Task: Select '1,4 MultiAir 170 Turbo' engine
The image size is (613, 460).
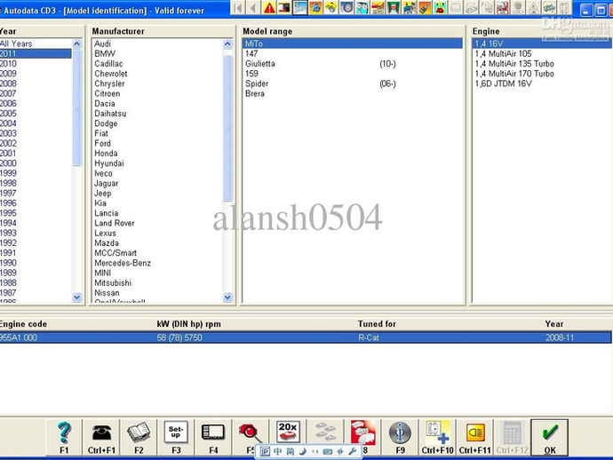Action: click(x=543, y=74)
